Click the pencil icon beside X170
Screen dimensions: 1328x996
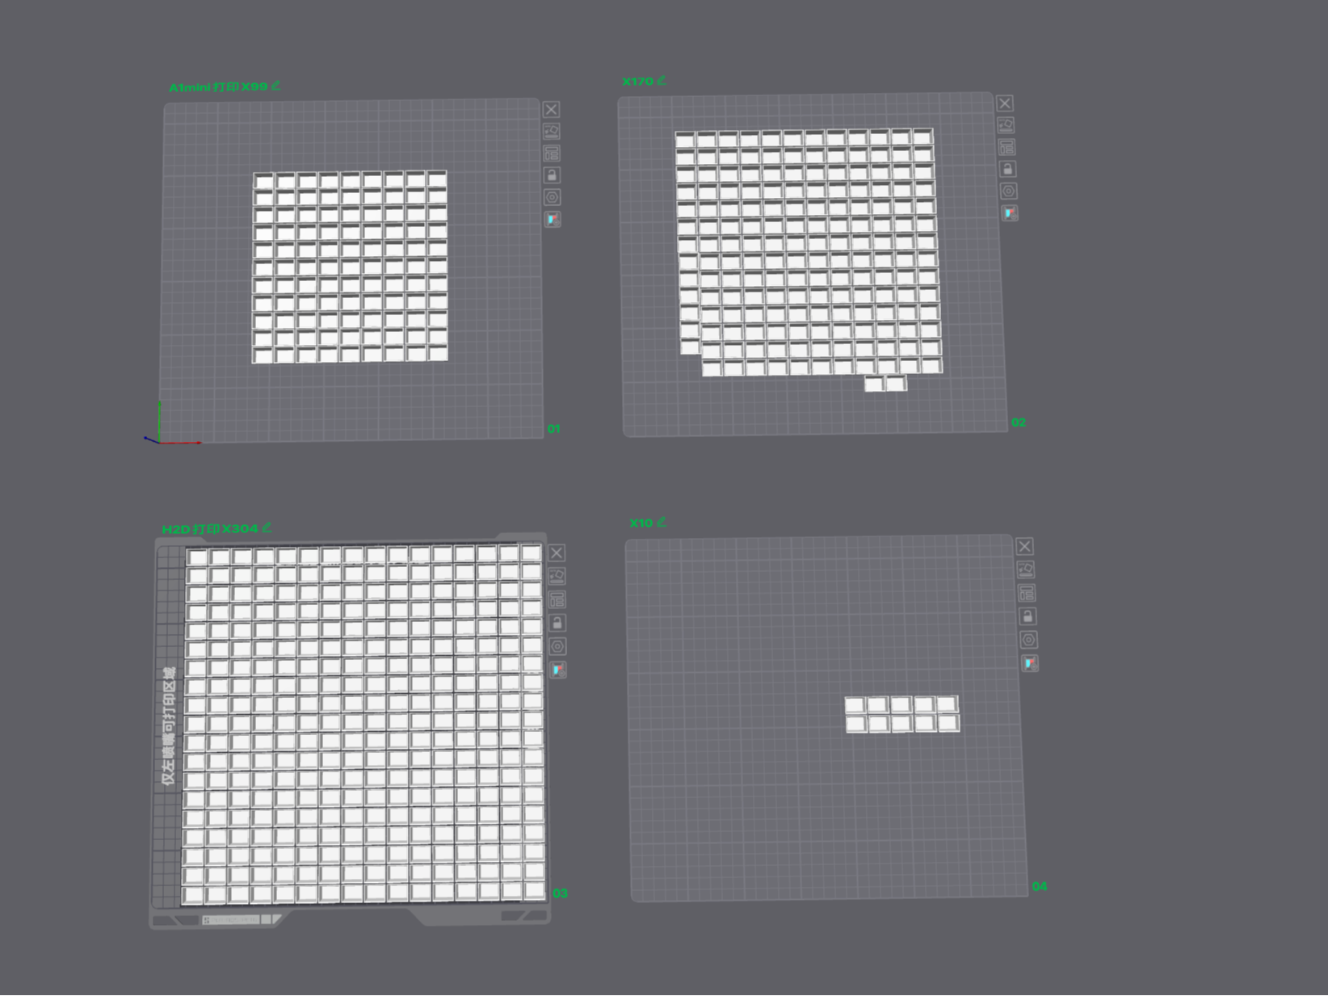pyautogui.click(x=662, y=80)
